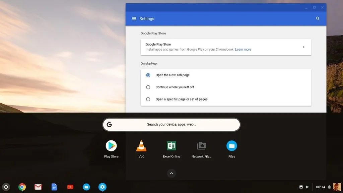Click the Search your device, apps, web field
The image size is (343, 193).
coord(171,125)
